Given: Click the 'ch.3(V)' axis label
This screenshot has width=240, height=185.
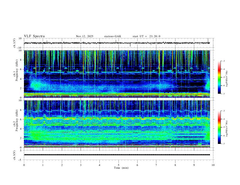Looking at the screenshot, I should (x=15, y=155).
